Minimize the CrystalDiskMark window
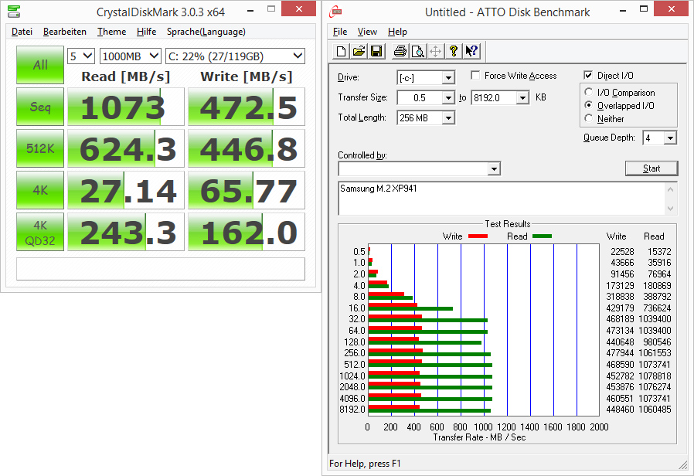The width and height of the screenshot is (694, 476). coord(250,10)
